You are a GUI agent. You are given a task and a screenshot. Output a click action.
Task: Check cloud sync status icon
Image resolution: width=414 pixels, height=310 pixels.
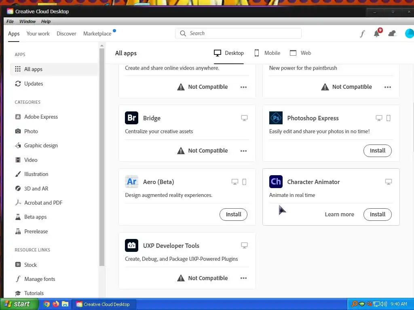[392, 34]
